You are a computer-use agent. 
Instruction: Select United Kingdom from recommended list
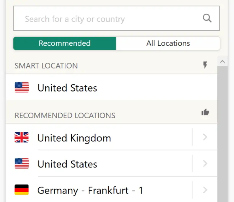pyautogui.click(x=99, y=137)
